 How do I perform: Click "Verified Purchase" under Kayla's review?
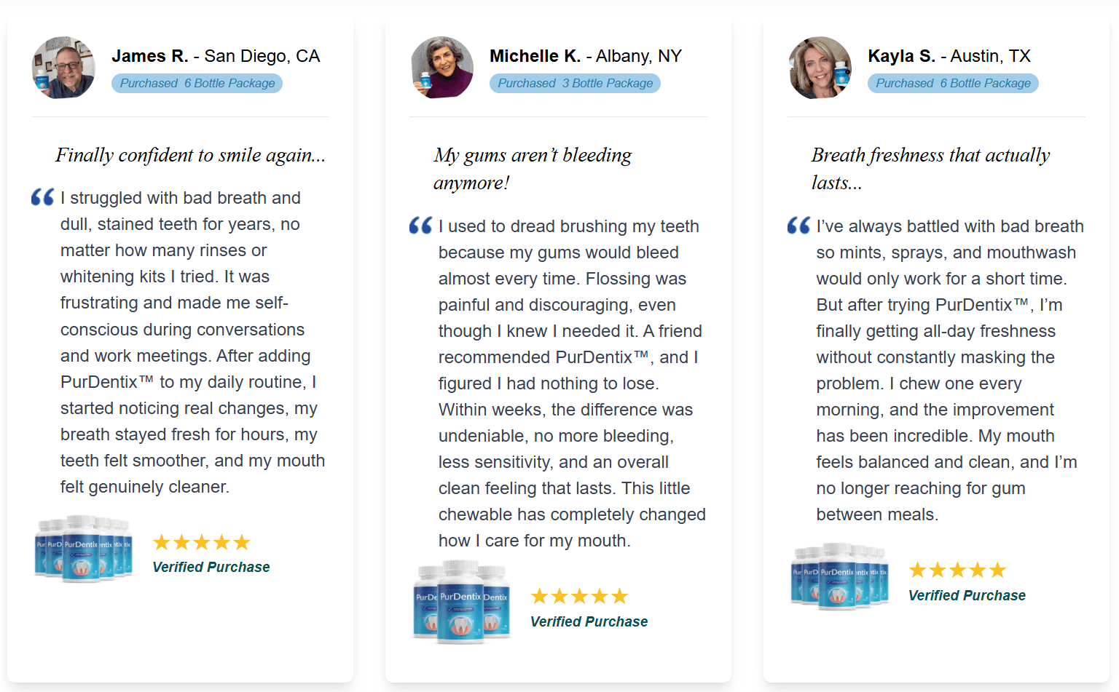(x=967, y=595)
